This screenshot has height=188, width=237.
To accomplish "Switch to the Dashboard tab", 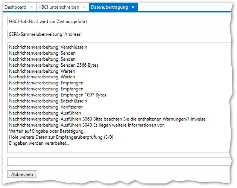I will coord(15,7).
